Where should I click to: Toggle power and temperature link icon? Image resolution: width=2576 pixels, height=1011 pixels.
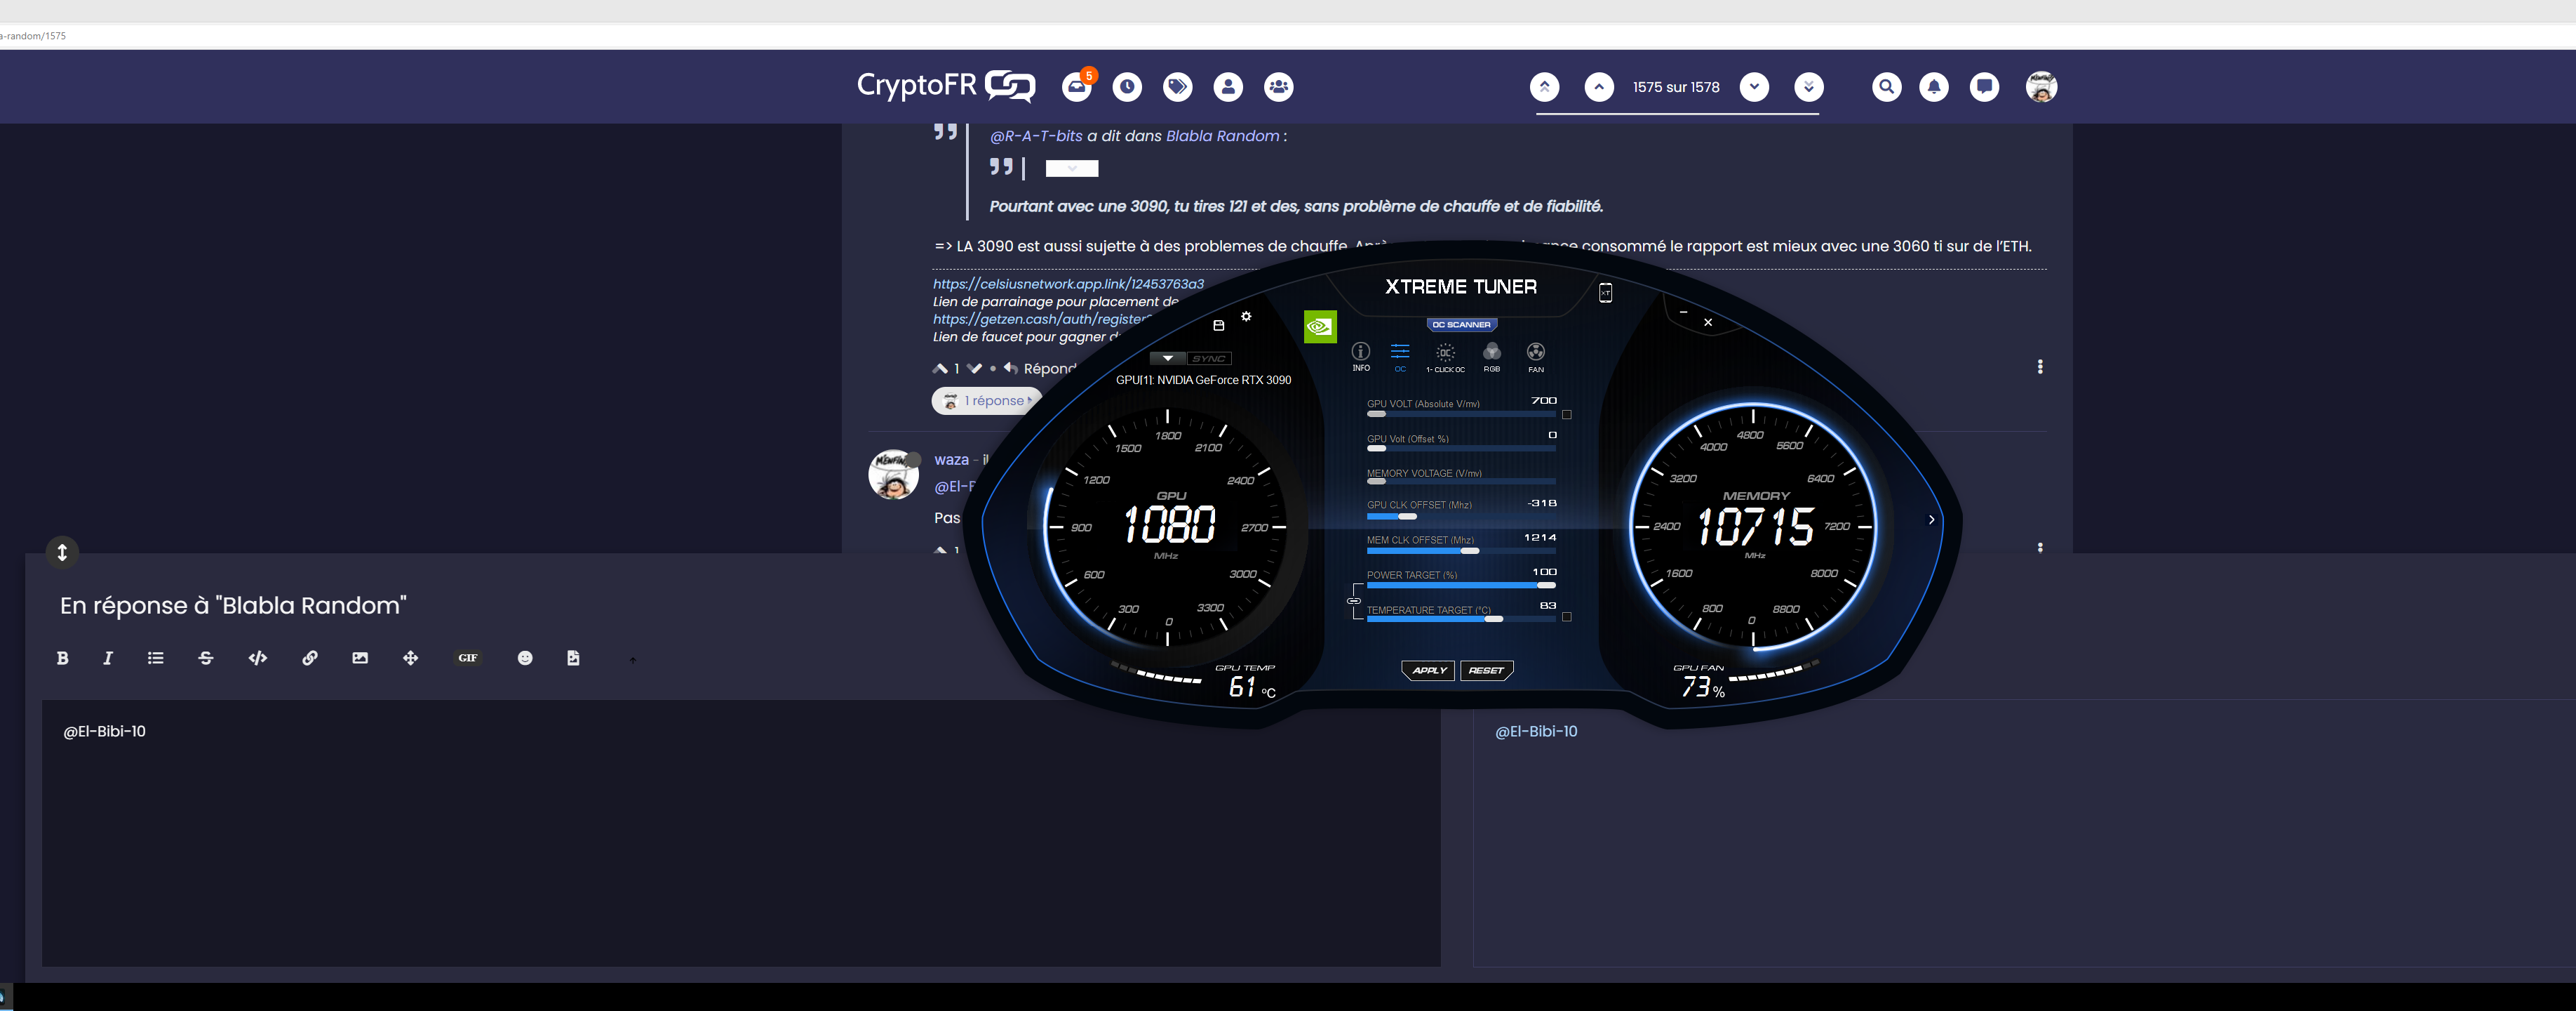point(1353,600)
